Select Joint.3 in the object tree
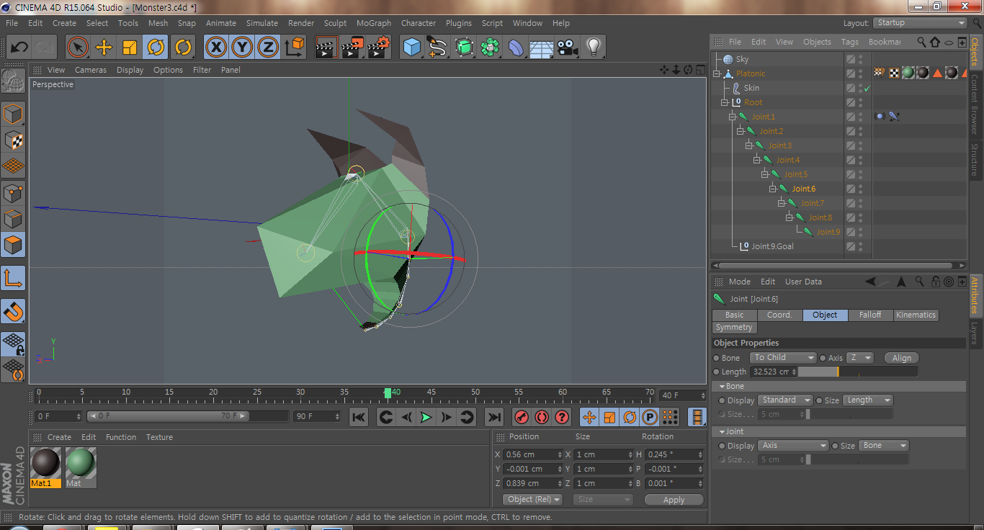 (x=780, y=145)
